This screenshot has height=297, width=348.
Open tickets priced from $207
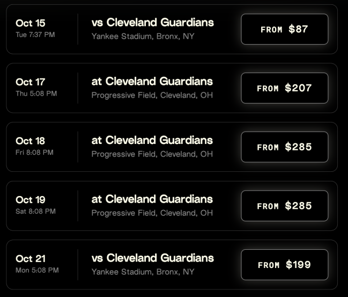(284, 88)
